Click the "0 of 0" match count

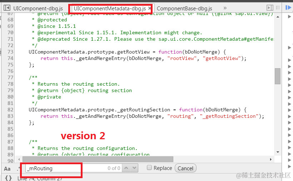114,168
